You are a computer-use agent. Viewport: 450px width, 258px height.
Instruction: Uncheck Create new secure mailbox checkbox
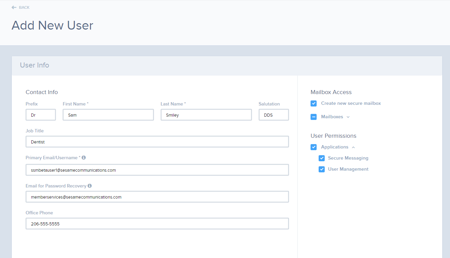pos(314,103)
